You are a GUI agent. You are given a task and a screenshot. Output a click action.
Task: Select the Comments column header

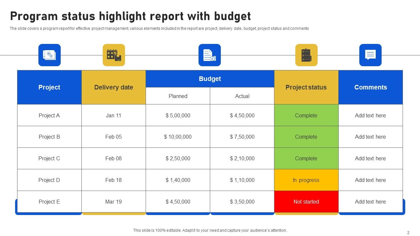click(x=370, y=87)
